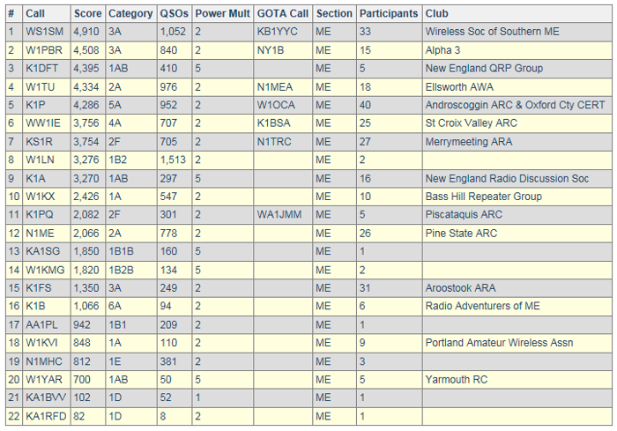Select call sign WS1SM
This screenshot has height=431, width=617.
44,32
